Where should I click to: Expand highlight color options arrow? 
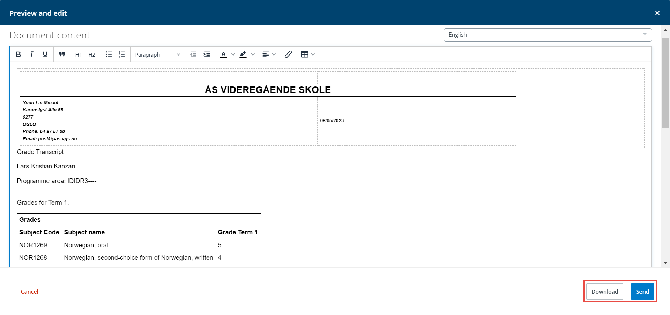(253, 54)
